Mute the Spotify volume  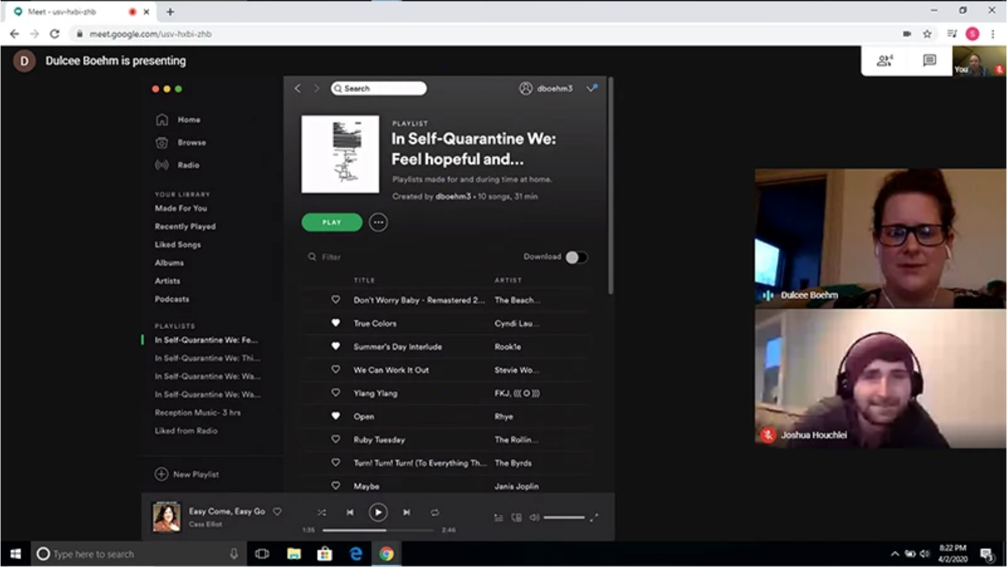(534, 518)
